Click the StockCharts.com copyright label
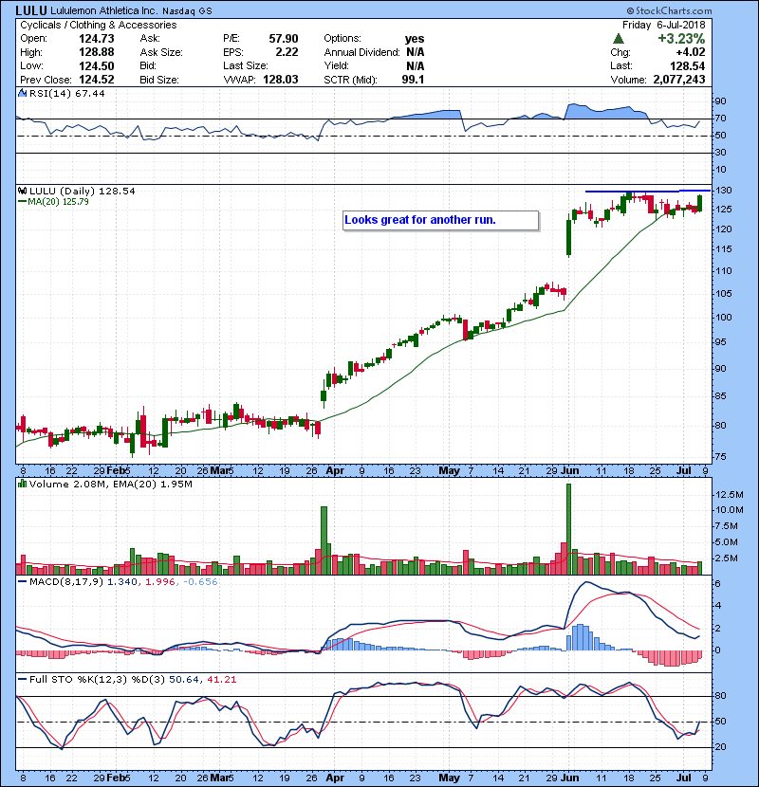 pos(669,10)
